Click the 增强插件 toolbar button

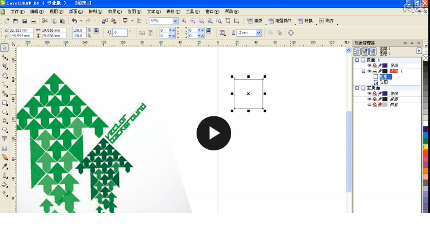click(280, 21)
